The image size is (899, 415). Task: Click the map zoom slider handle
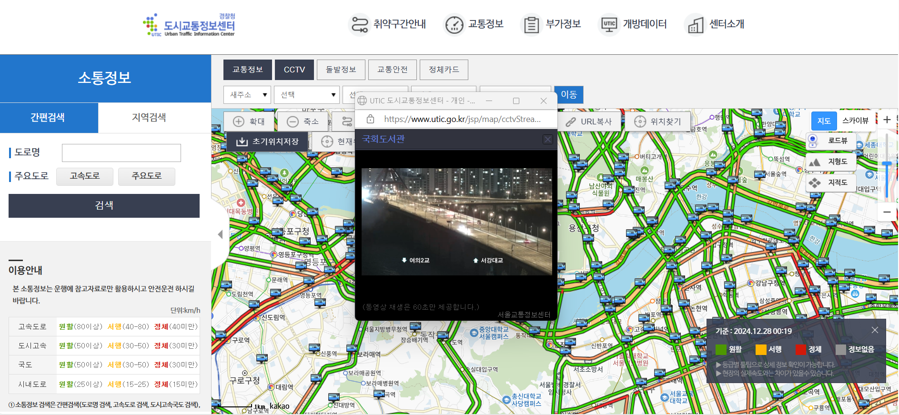(x=887, y=163)
